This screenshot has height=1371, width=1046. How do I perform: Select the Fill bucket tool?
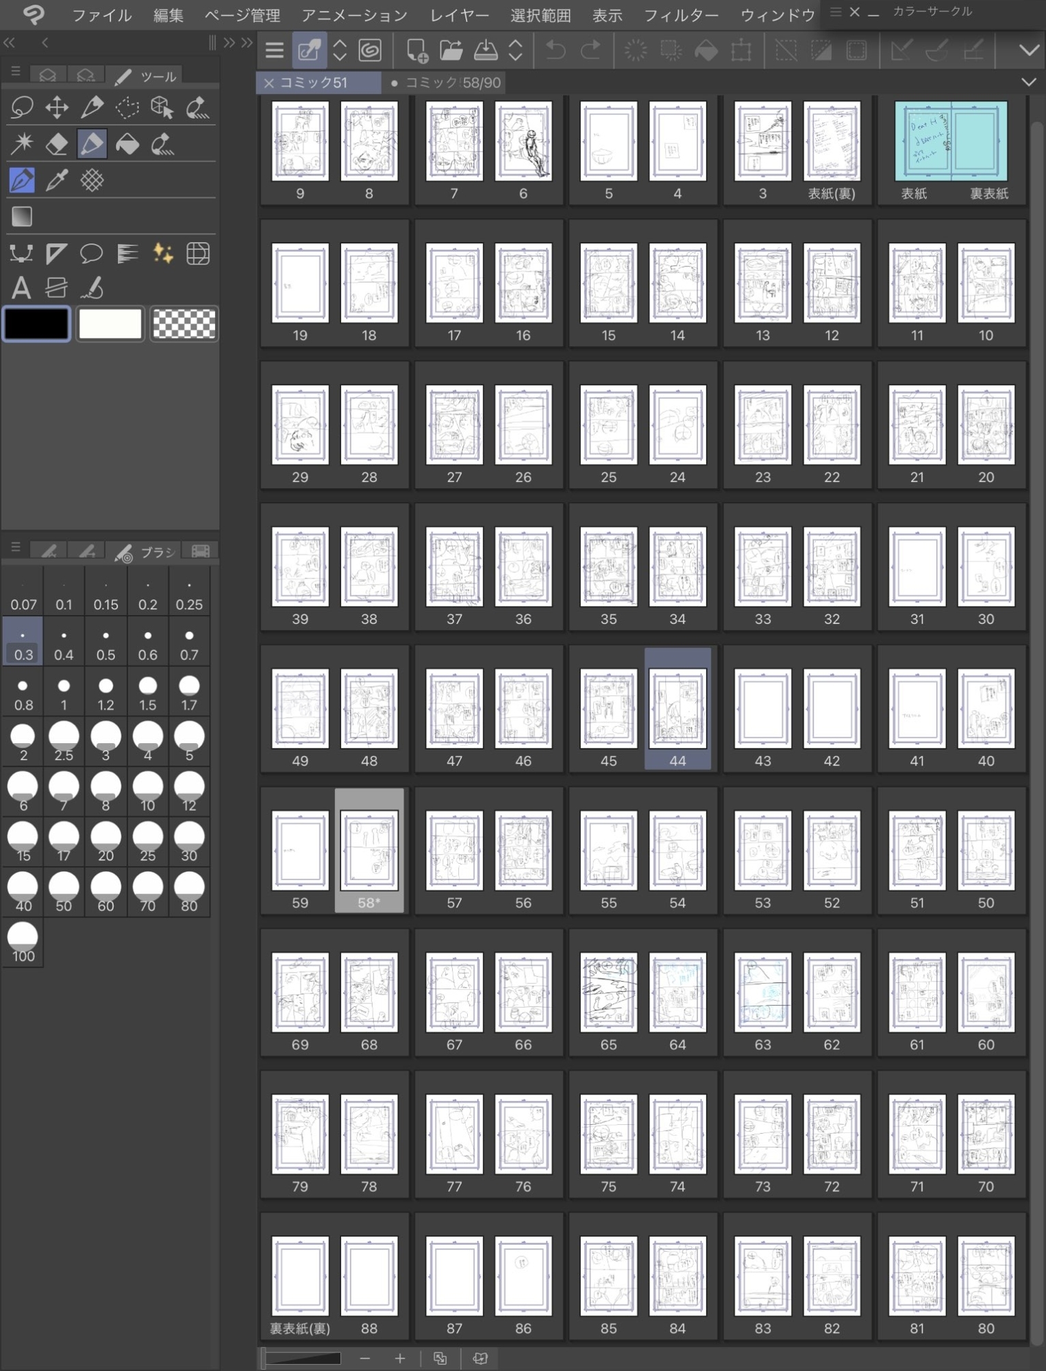tap(127, 144)
